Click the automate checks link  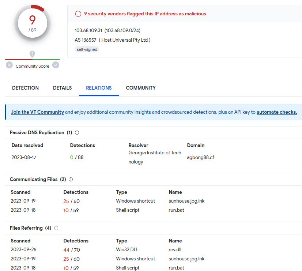click(277, 112)
